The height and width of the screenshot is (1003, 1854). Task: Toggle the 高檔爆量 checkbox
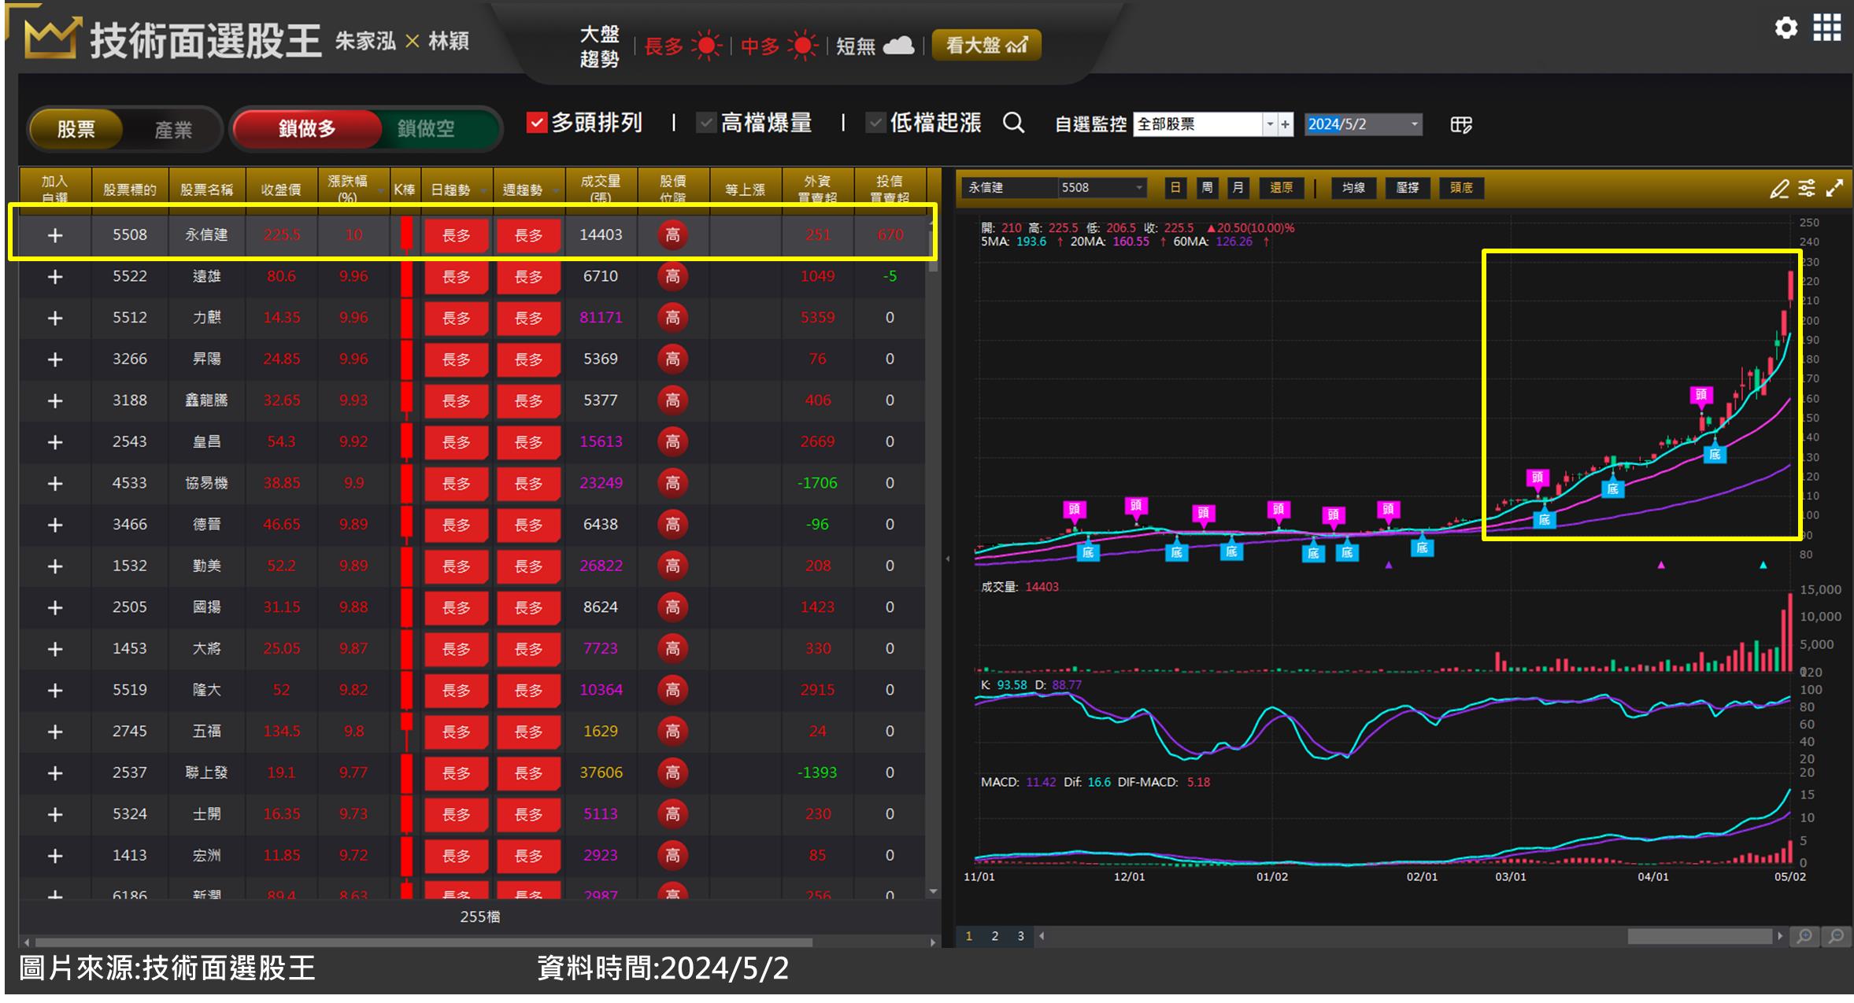click(x=706, y=123)
